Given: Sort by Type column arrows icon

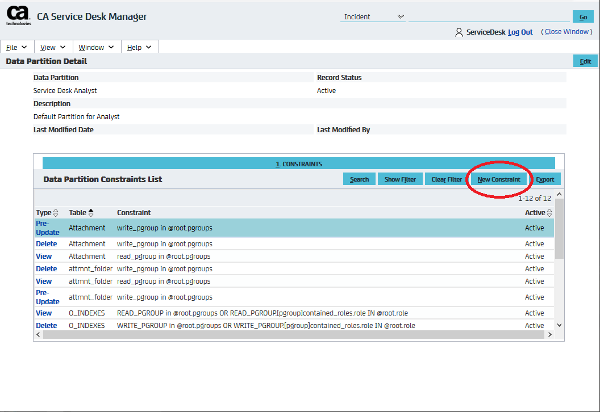Looking at the screenshot, I should pos(56,213).
